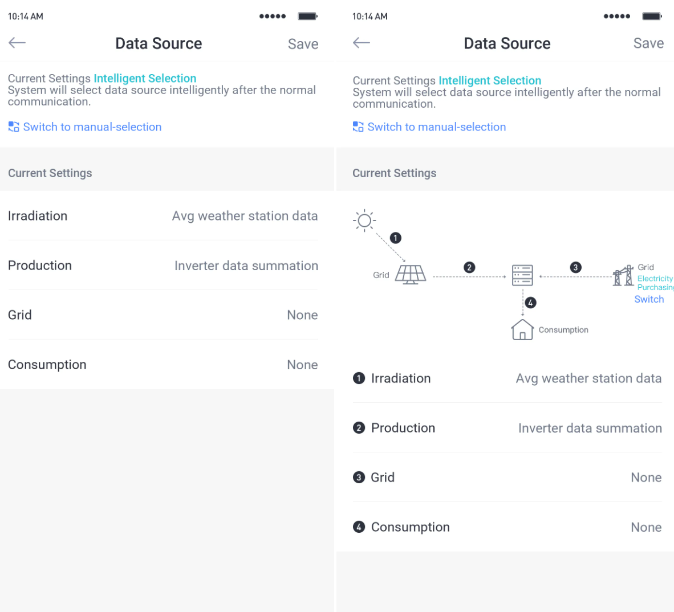Click the house consumption icon
This screenshot has width=674, height=612.
522,330
